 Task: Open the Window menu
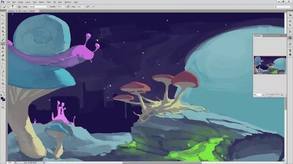(68, 2)
